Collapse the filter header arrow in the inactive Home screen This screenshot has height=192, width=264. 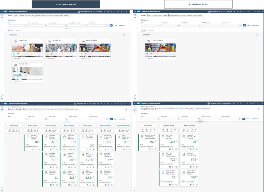tap(68, 28)
